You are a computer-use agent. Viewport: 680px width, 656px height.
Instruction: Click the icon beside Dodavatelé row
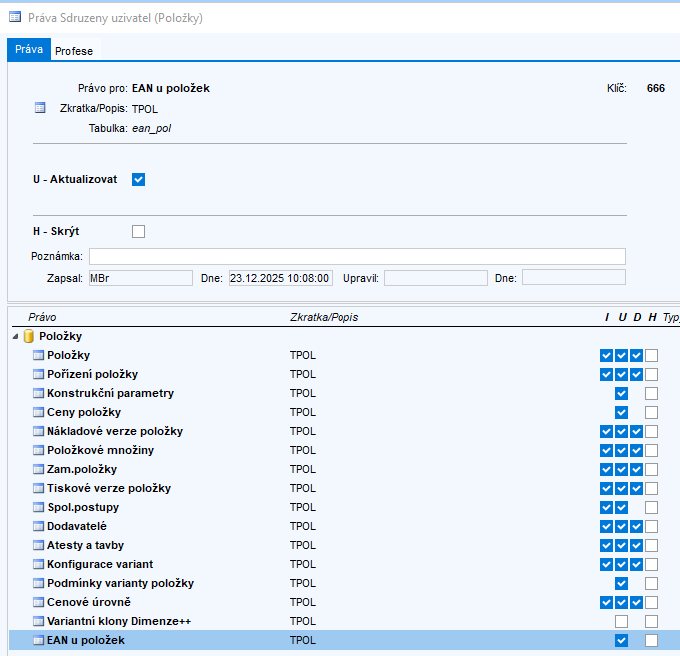pyautogui.click(x=39, y=526)
